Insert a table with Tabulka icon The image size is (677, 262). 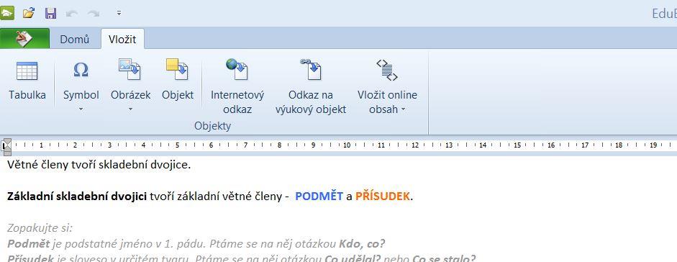pyautogui.click(x=27, y=71)
